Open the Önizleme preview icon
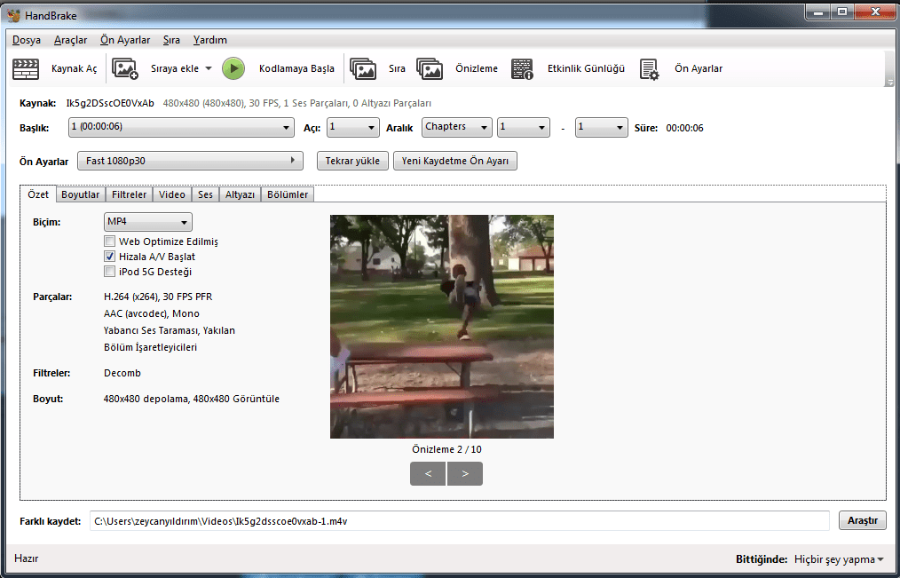The width and height of the screenshot is (900, 578). [430, 69]
